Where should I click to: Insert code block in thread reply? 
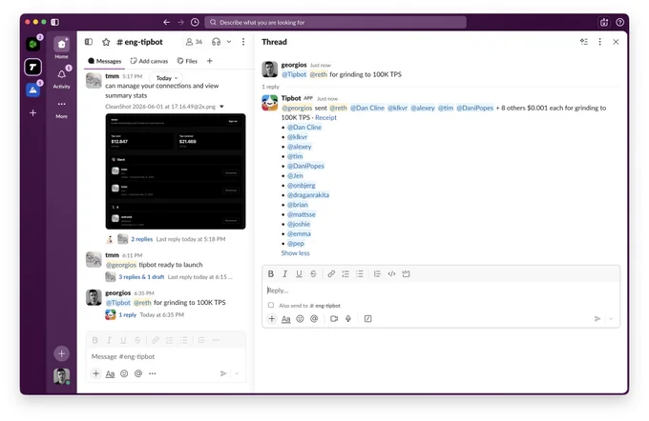point(406,274)
